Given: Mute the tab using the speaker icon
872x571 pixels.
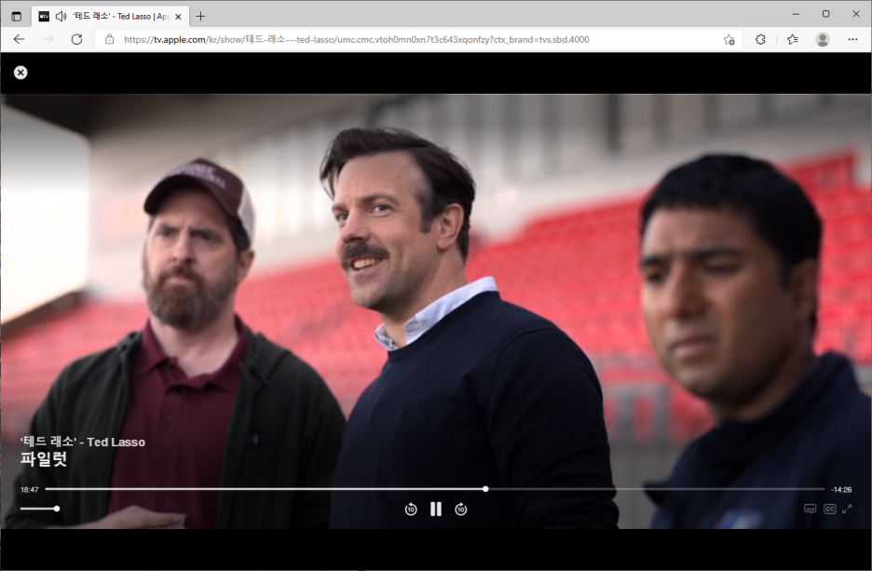Looking at the screenshot, I should (x=61, y=17).
